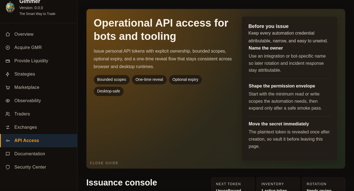The width and height of the screenshot is (354, 191).
Task: Switch to Observability
Action: pyautogui.click(x=39, y=101)
